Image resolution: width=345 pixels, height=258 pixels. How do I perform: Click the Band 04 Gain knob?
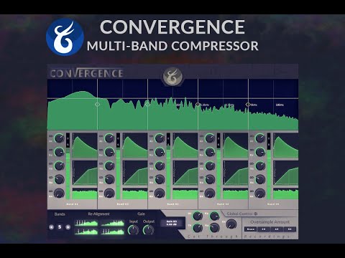(x=210, y=193)
